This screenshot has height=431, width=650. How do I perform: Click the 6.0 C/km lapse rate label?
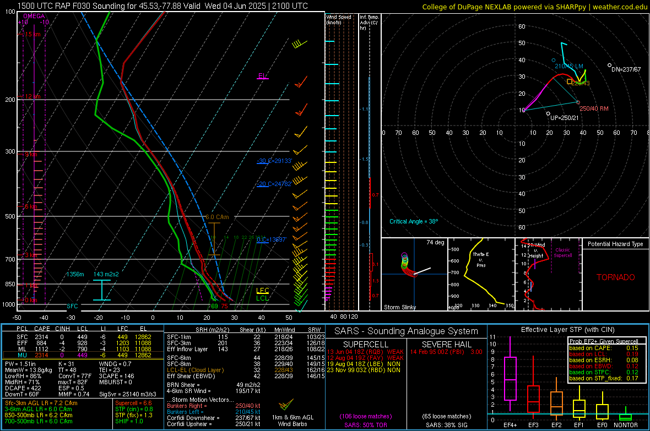pos(217,217)
